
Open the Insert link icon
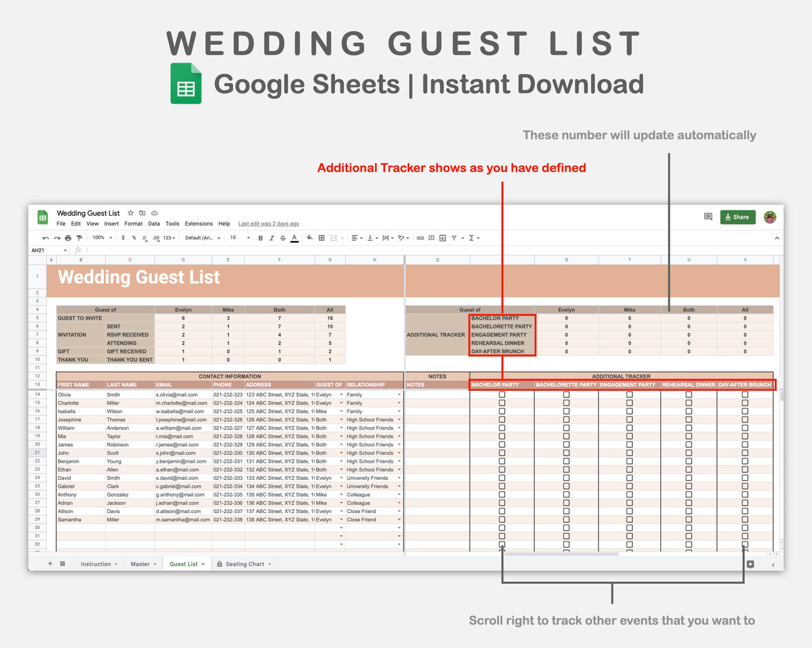point(420,237)
